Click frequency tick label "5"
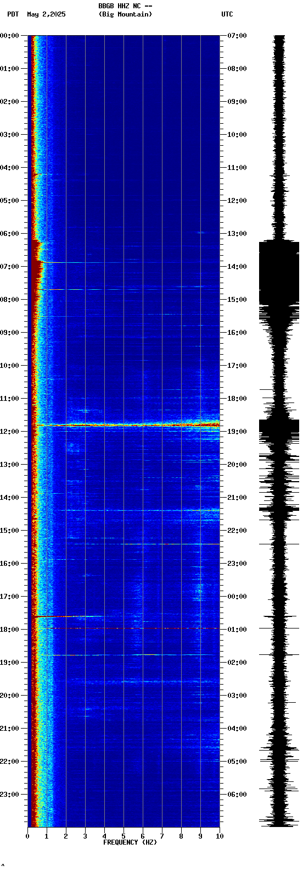303x871 pixels. tap(124, 836)
